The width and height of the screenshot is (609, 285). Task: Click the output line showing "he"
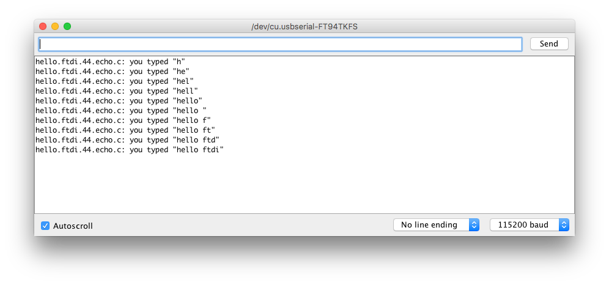(x=113, y=72)
